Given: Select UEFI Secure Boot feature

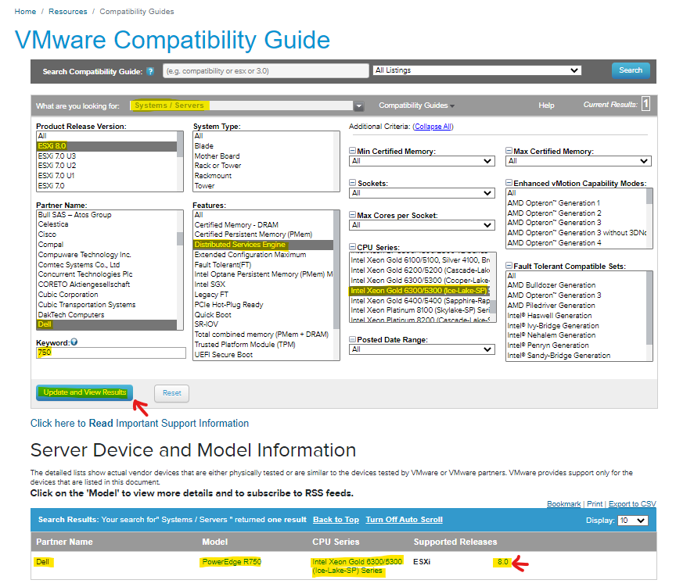Looking at the screenshot, I should pyautogui.click(x=264, y=355).
